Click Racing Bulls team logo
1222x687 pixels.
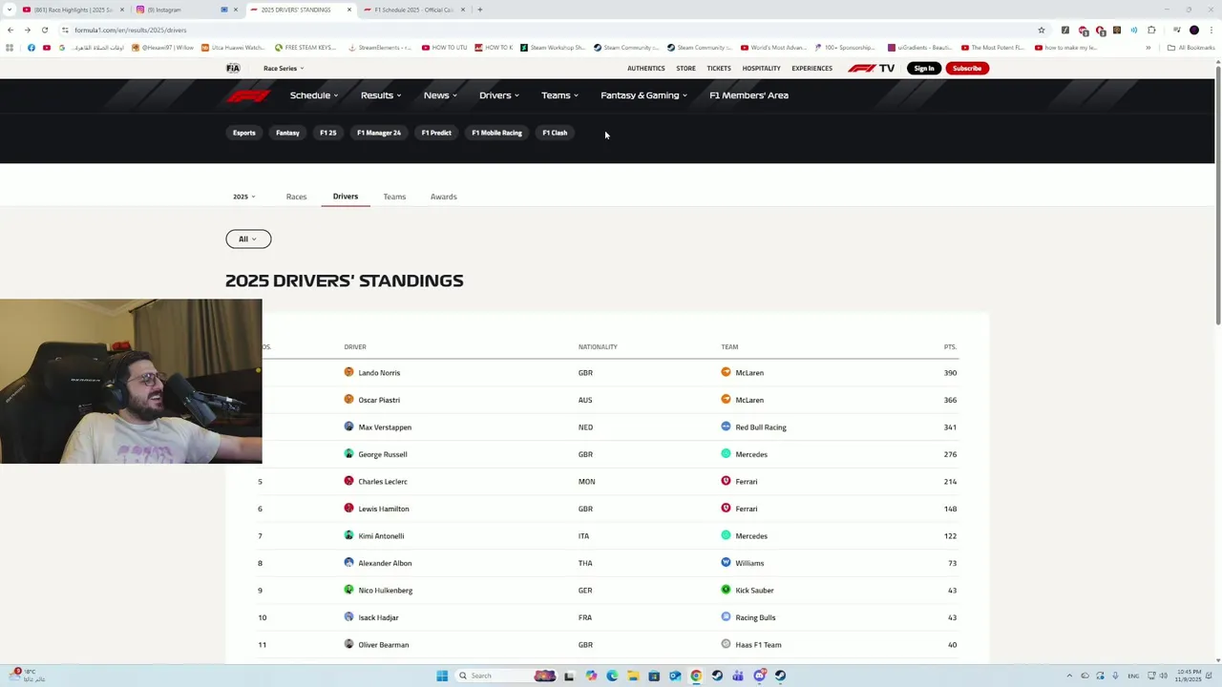[726, 617]
